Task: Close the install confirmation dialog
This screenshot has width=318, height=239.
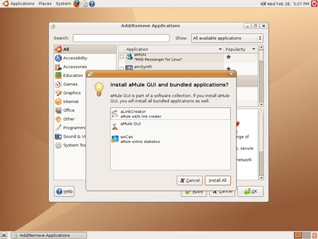Action: coord(231,74)
